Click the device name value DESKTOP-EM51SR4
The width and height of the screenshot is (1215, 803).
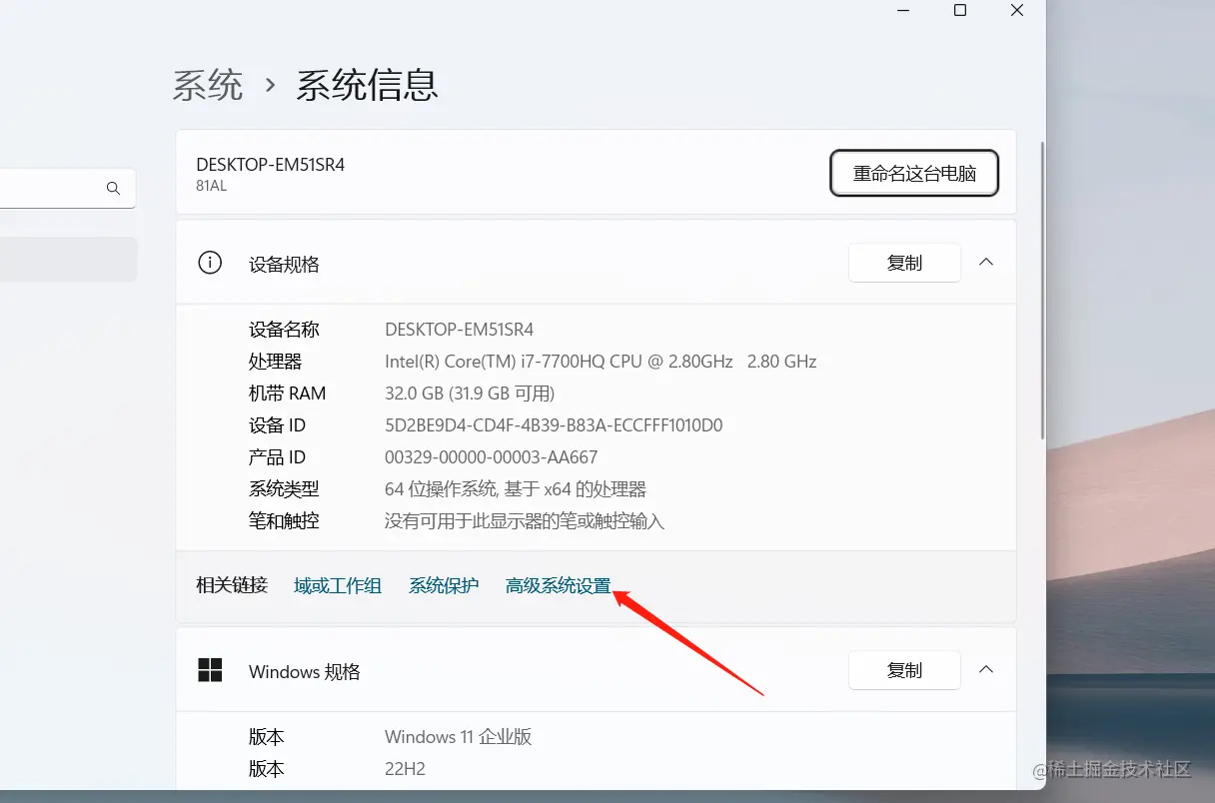coord(460,330)
